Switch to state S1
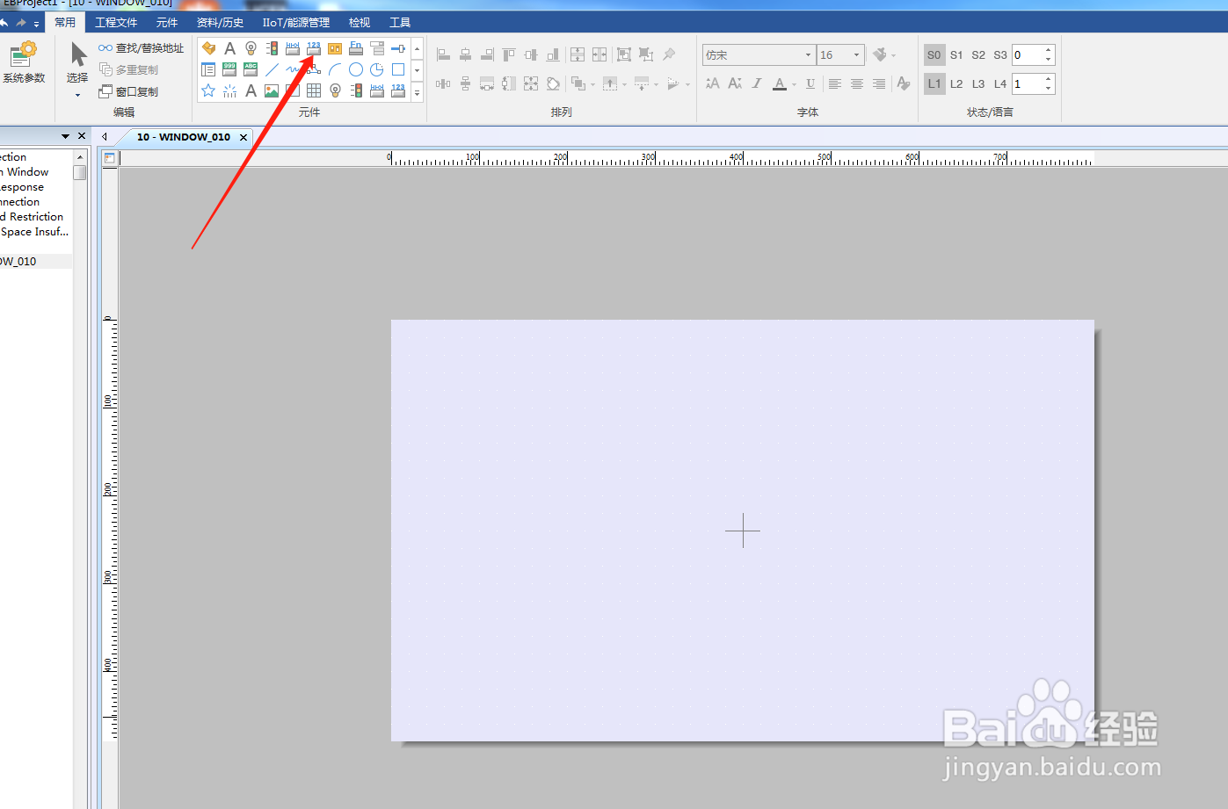The height and width of the screenshot is (809, 1228). pyautogui.click(x=956, y=54)
